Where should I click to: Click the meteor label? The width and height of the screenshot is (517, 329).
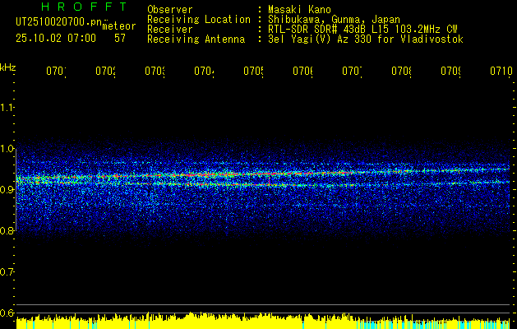[x=119, y=26]
